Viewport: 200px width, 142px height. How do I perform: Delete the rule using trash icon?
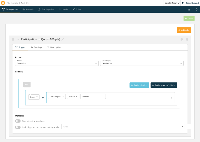tap(187, 39)
